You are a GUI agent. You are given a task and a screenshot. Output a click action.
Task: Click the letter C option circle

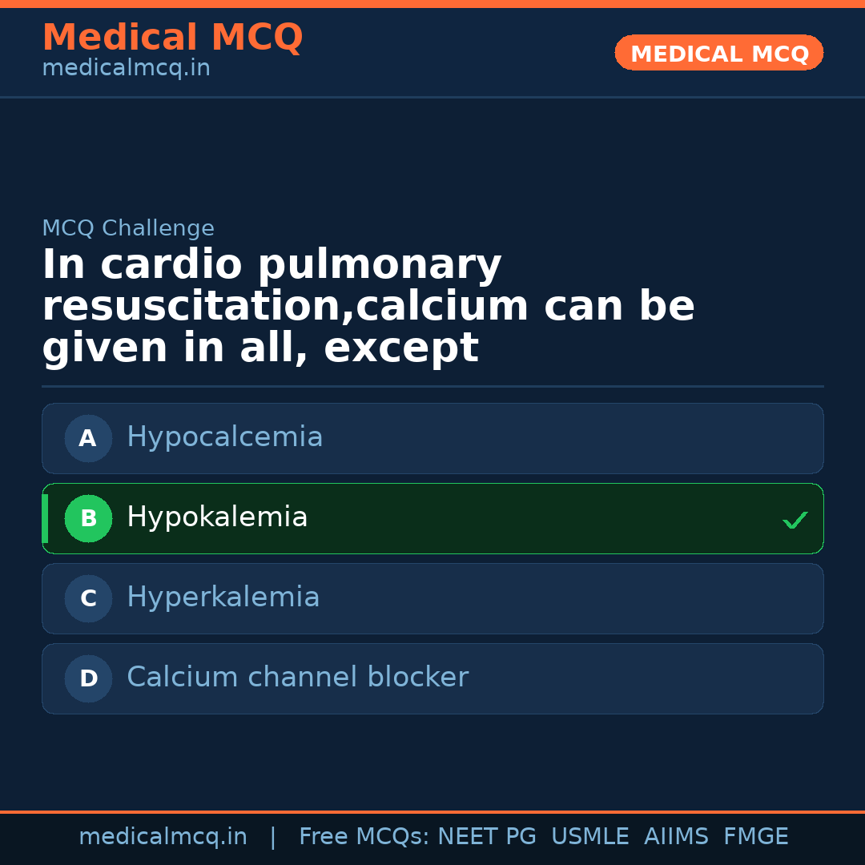pyautogui.click(x=88, y=598)
